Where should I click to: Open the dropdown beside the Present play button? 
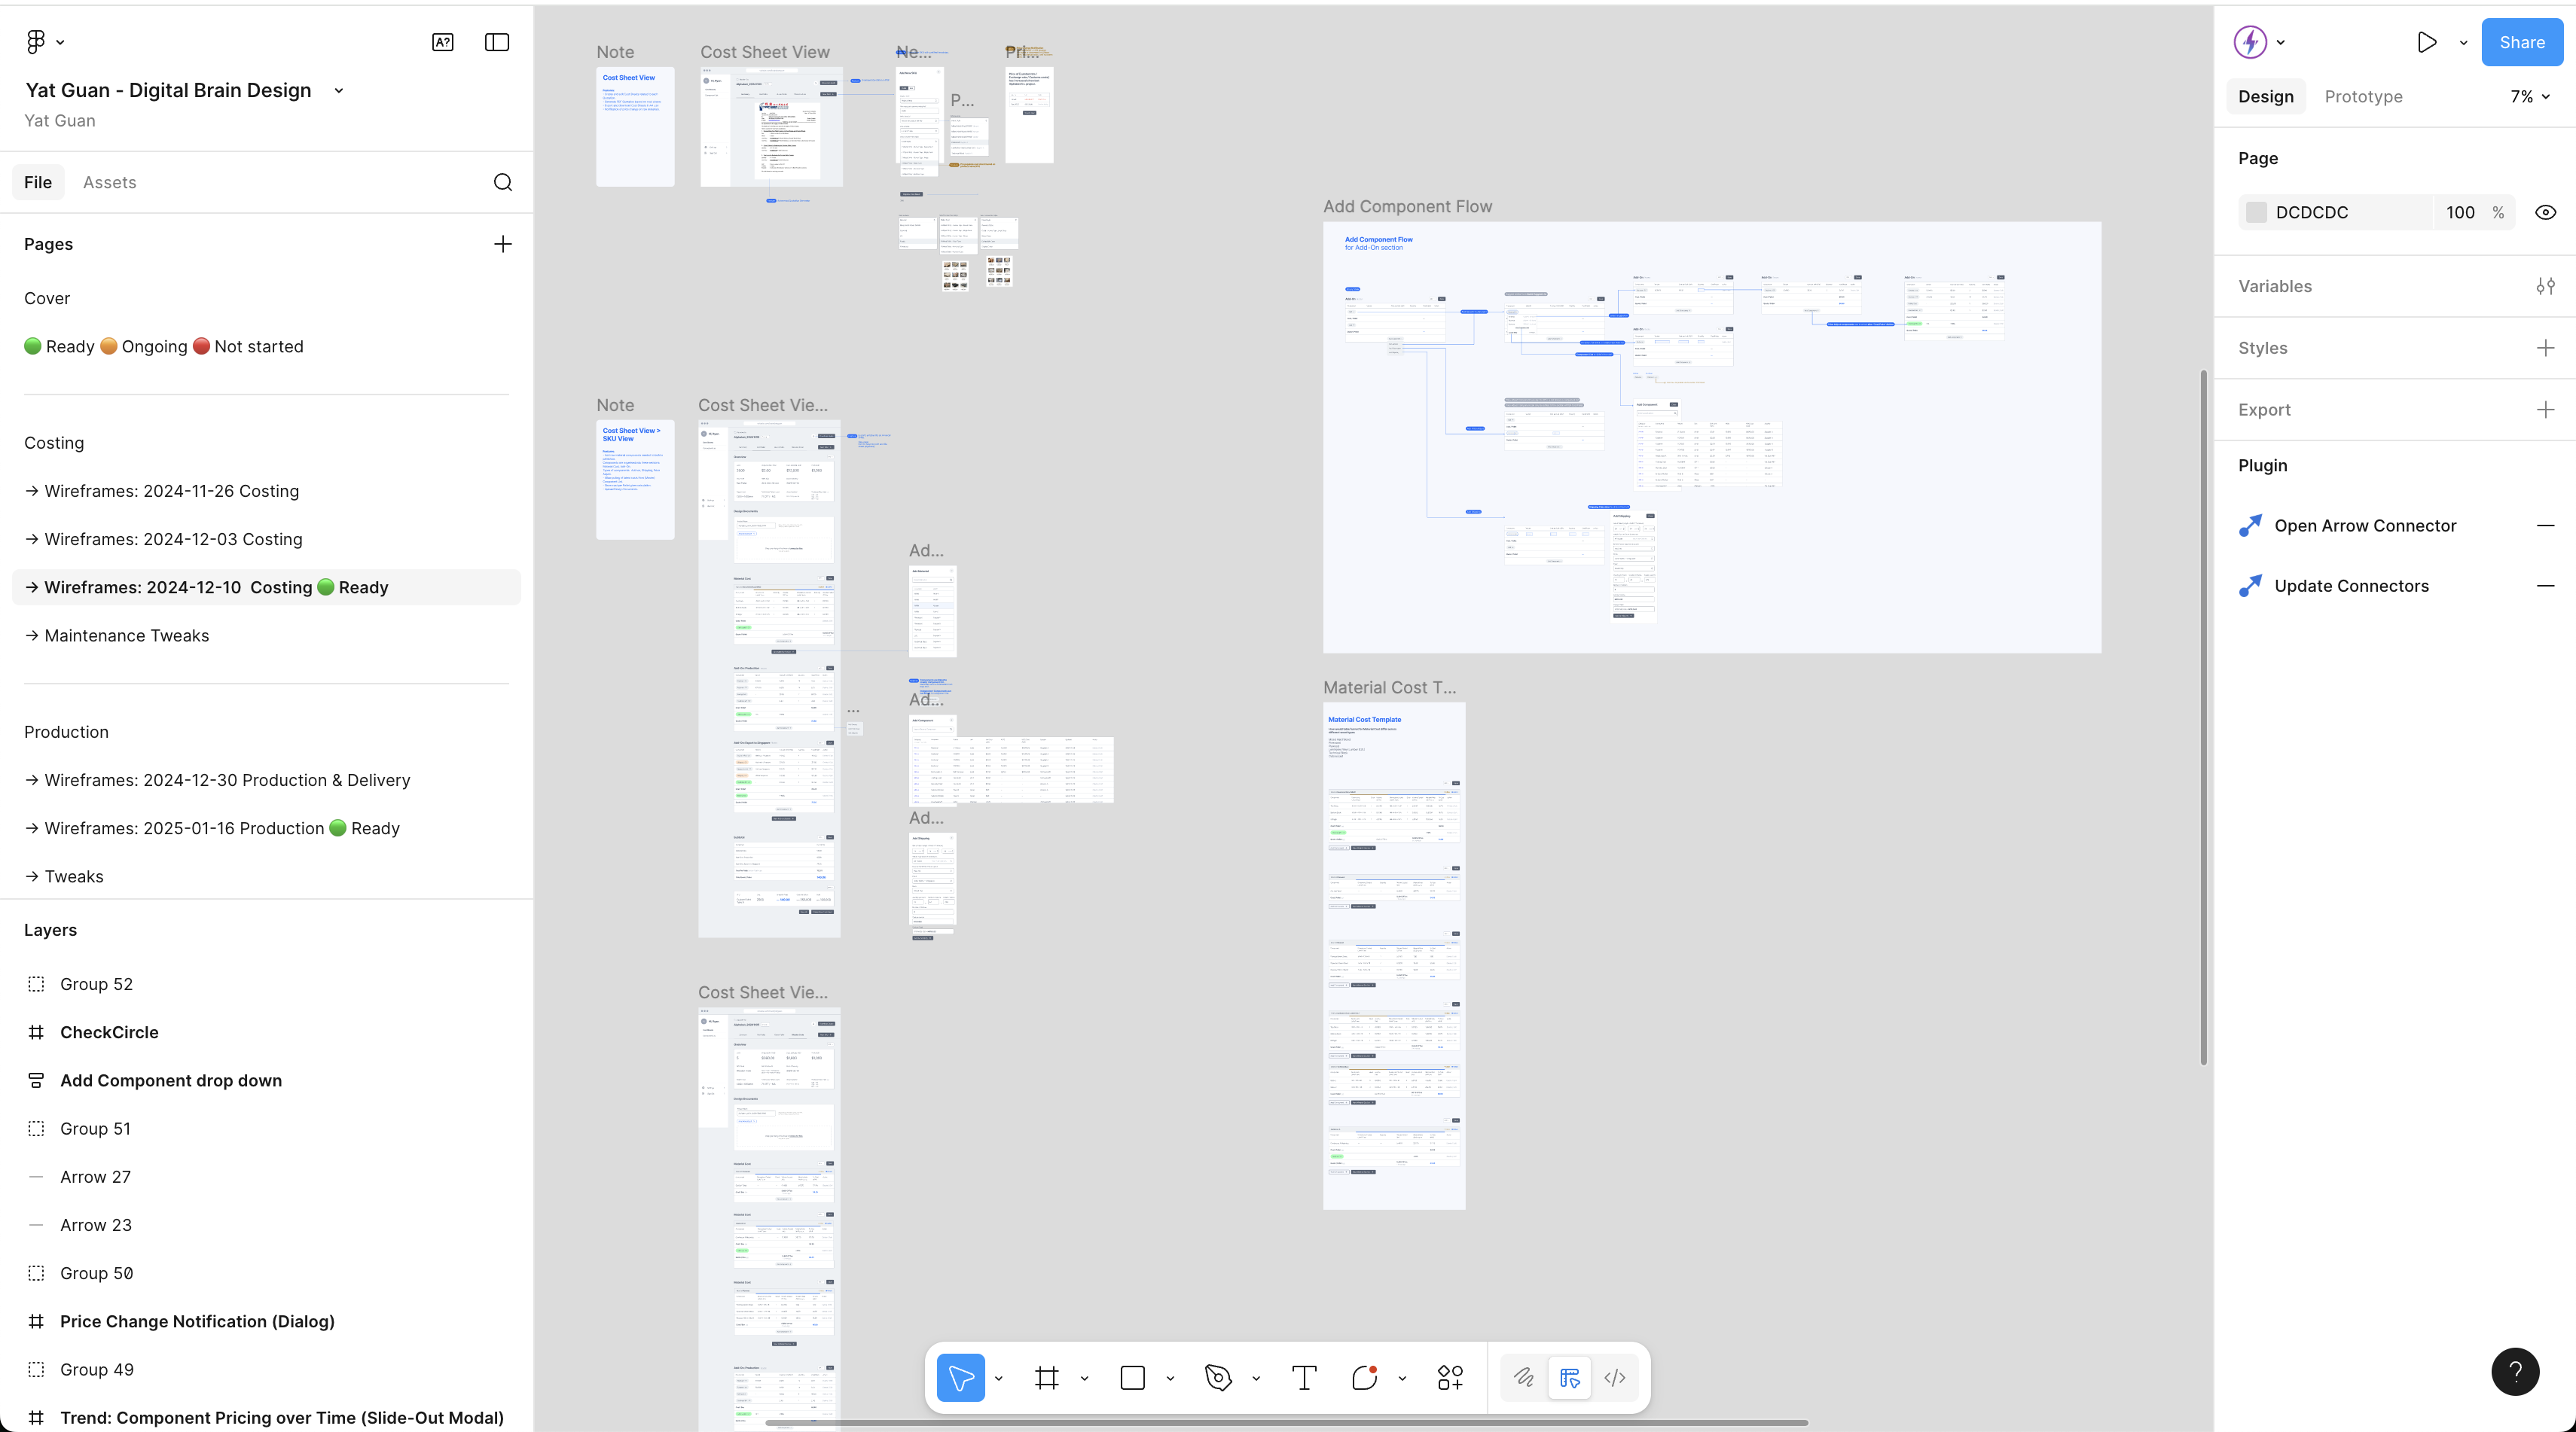pyautogui.click(x=2462, y=42)
